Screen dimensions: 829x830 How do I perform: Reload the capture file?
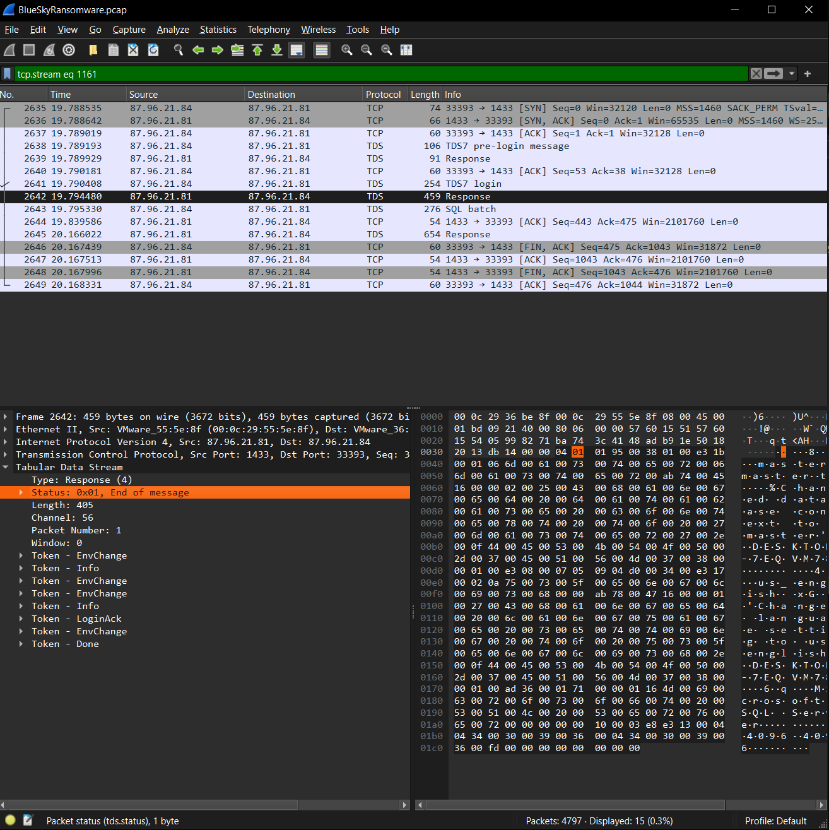153,50
